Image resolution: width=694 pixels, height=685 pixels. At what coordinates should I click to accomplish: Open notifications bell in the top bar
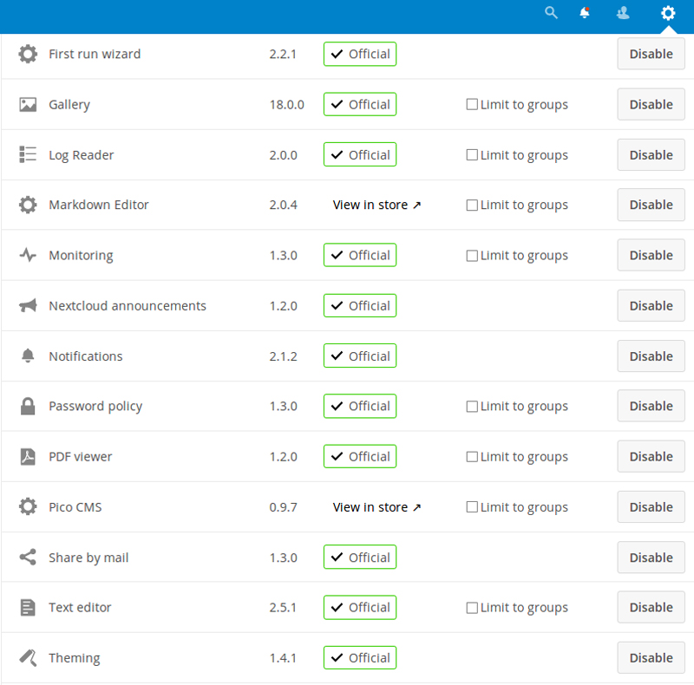click(585, 13)
